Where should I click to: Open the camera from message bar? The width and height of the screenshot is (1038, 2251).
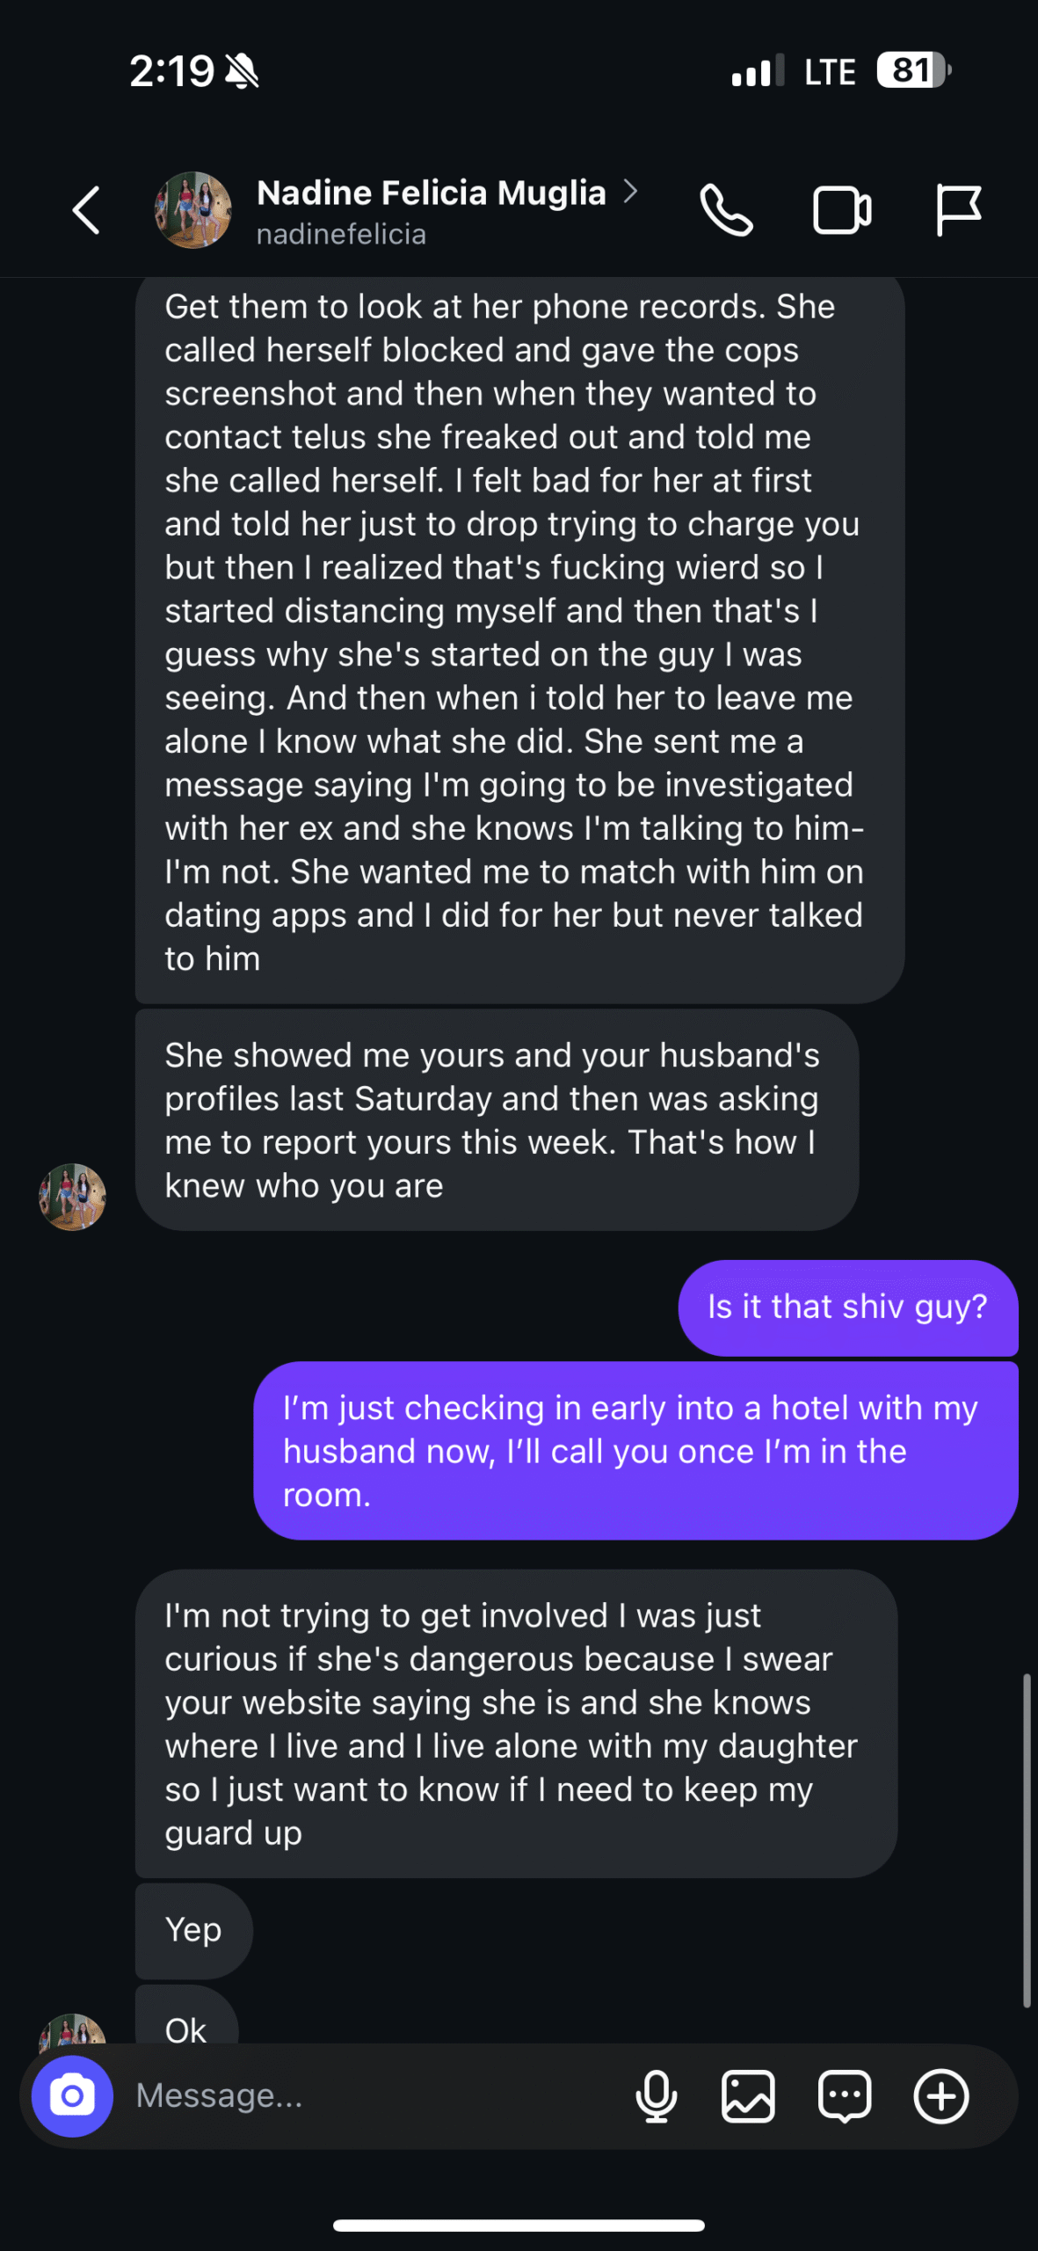72,2096
